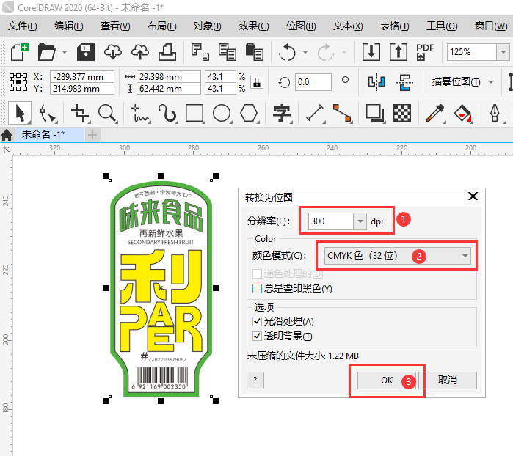Add a new document tab with plus
This screenshot has height=456, width=513.
pyautogui.click(x=92, y=135)
